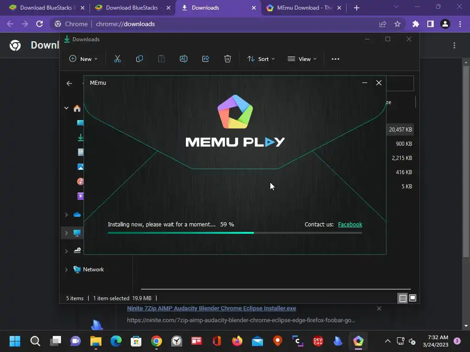
Task: Open the Downloads page more actions menu
Action: click(454, 45)
